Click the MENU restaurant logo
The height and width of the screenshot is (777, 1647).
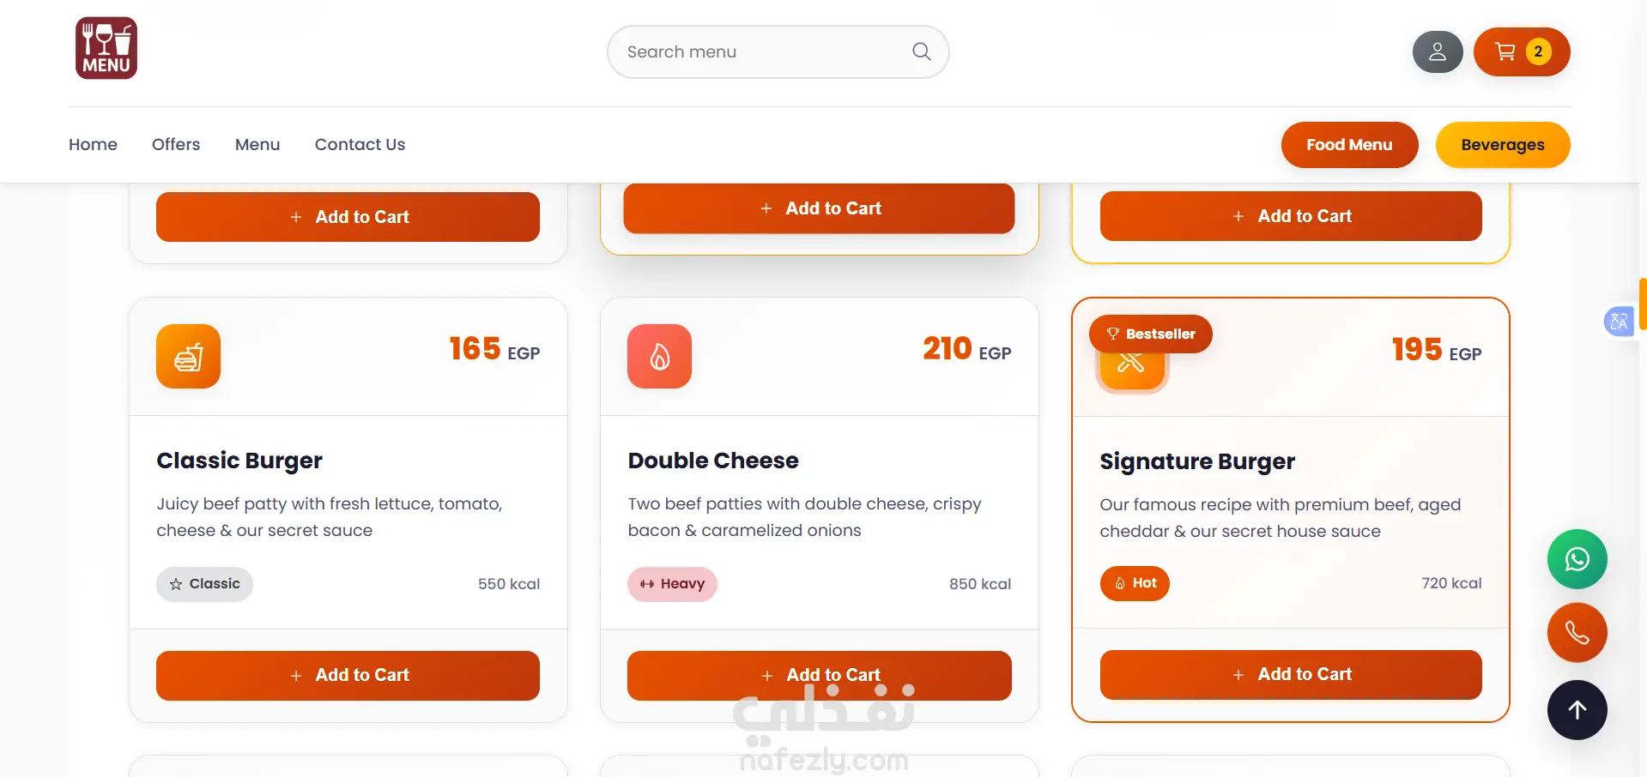tap(106, 48)
